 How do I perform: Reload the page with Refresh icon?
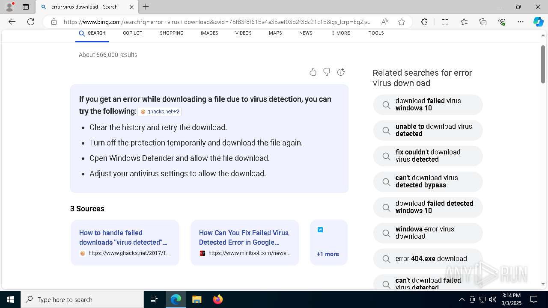point(31,22)
